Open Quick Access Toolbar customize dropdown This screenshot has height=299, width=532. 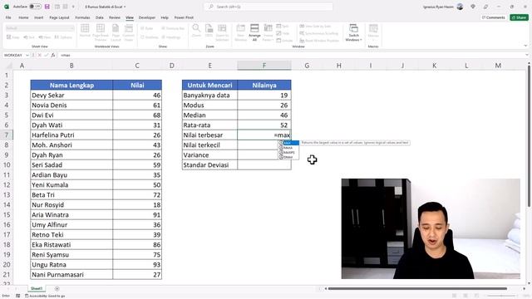[73, 7]
